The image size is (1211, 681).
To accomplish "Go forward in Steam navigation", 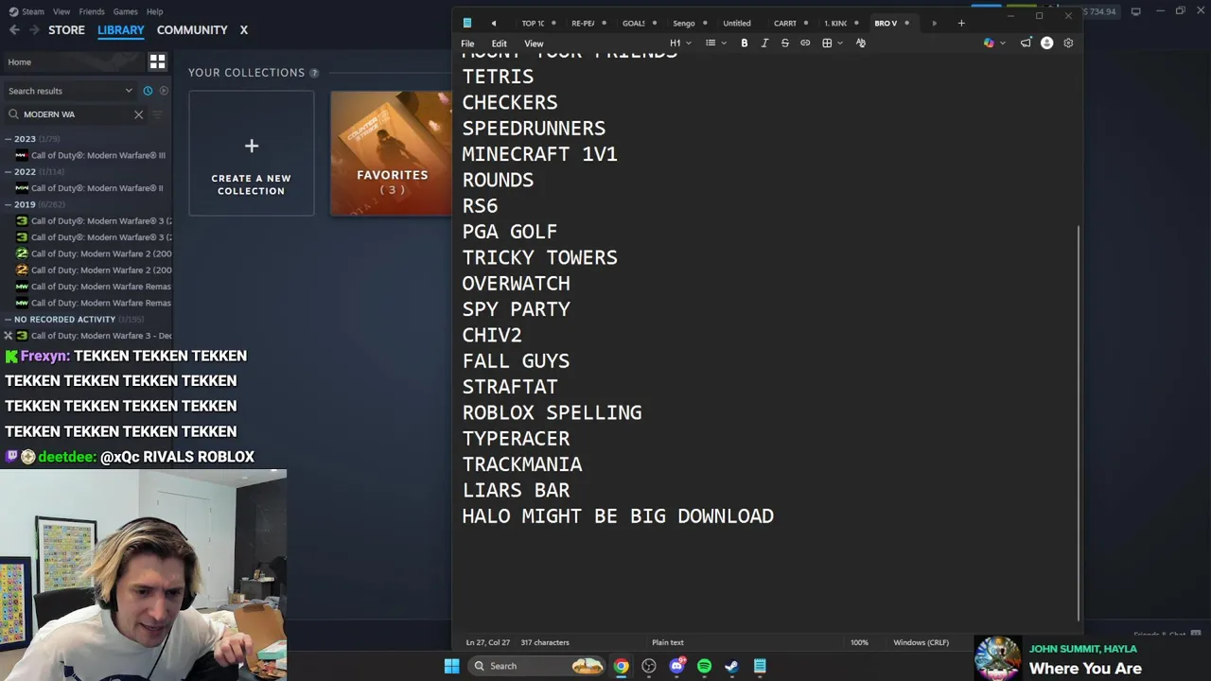I will [x=35, y=30].
